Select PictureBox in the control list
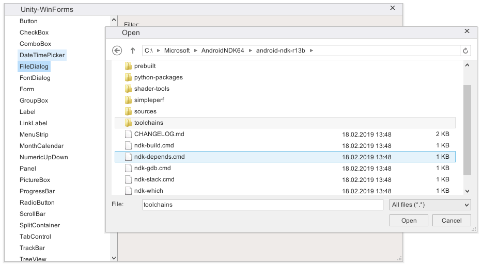The width and height of the screenshot is (482, 267). coord(35,180)
